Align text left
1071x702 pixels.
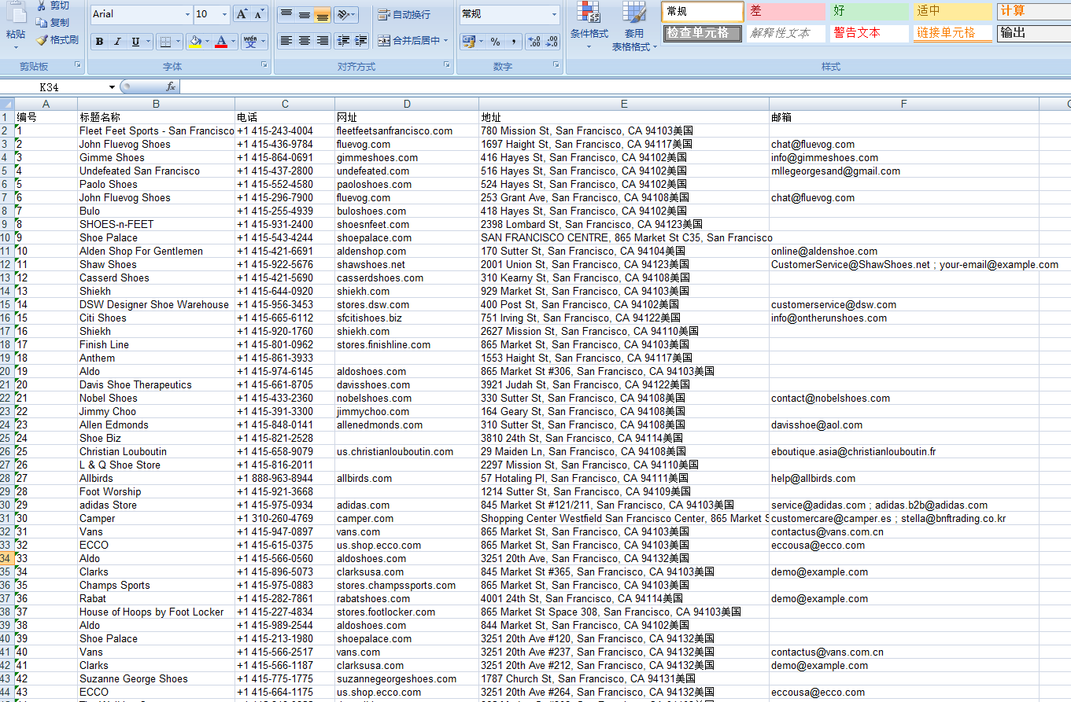tap(286, 41)
